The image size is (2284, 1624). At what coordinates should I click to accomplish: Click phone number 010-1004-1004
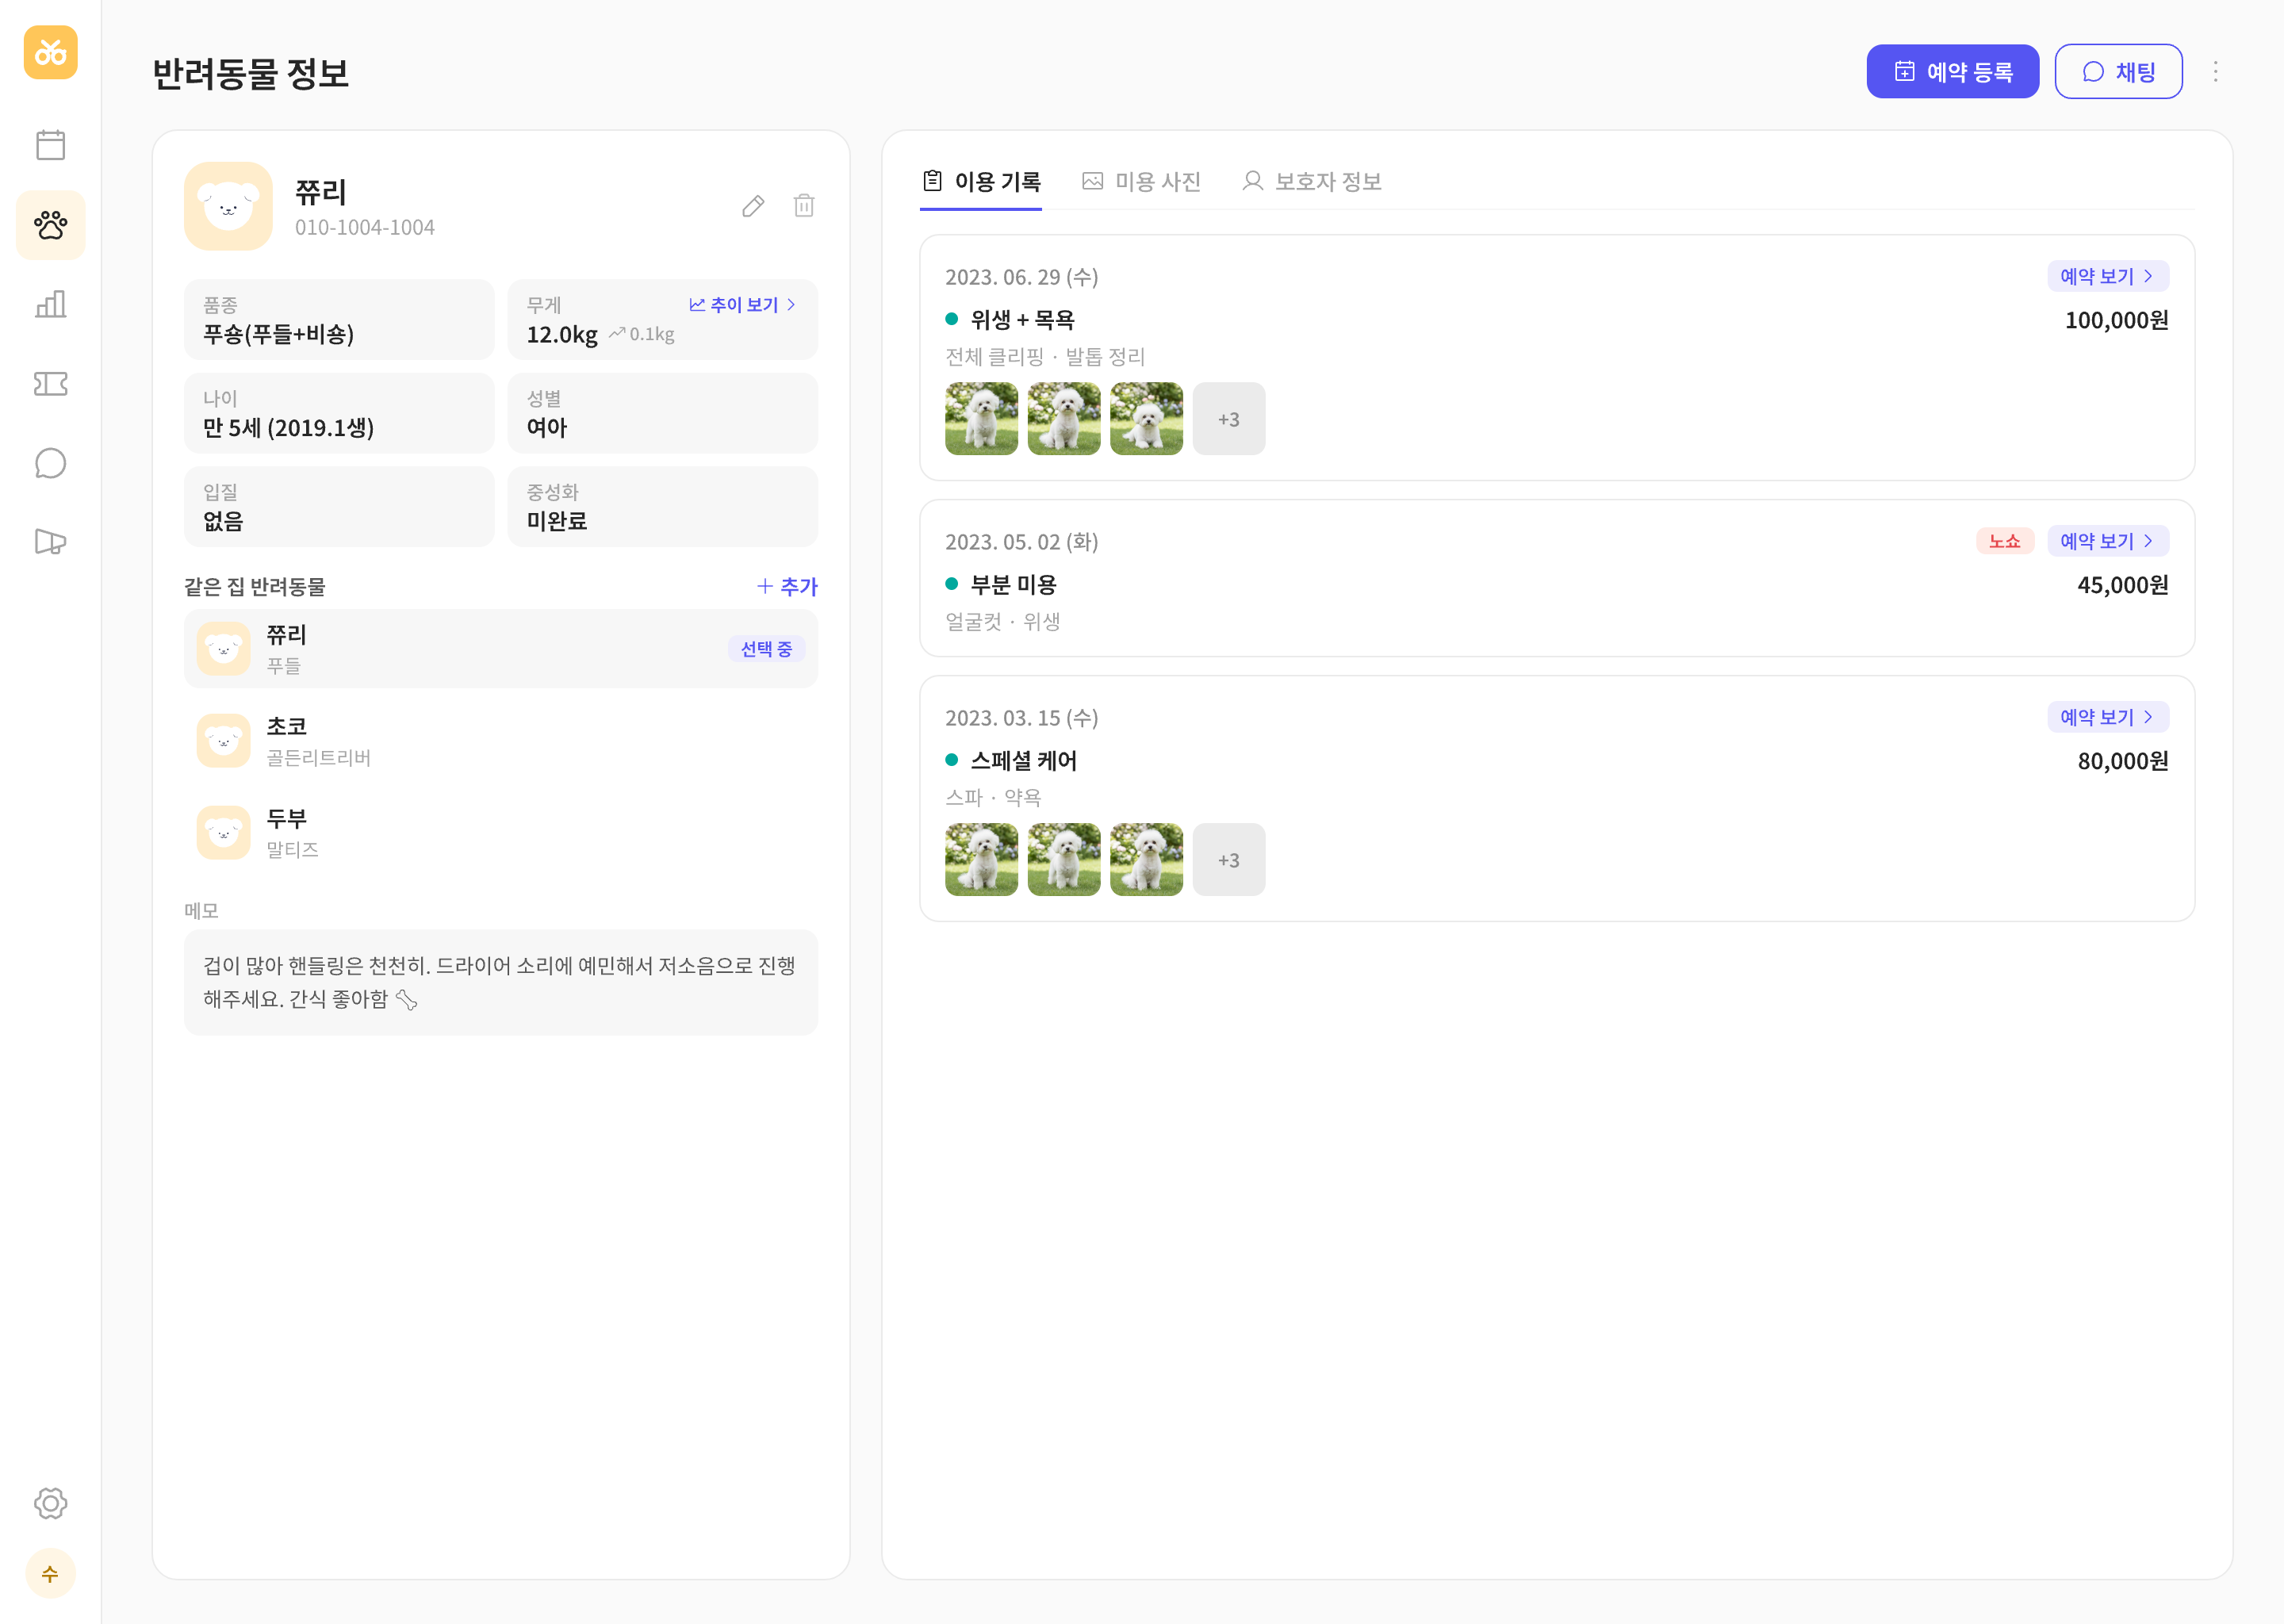pos(365,228)
